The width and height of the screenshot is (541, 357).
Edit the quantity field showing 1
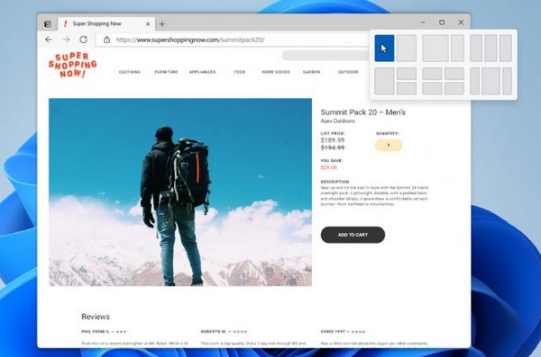tap(389, 146)
